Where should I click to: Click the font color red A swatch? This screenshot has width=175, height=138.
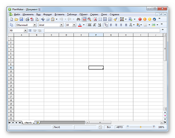[80, 25]
